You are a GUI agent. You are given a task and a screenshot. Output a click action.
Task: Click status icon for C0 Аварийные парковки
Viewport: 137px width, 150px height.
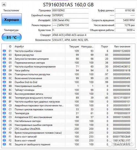[4, 105]
